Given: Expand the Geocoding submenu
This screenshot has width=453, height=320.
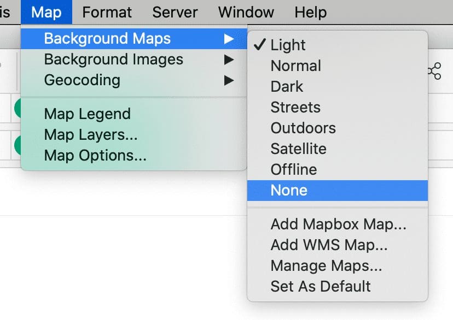Looking at the screenshot, I should [81, 80].
